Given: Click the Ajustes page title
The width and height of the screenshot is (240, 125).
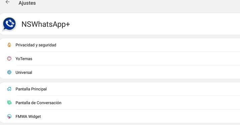Looking at the screenshot, I should pos(27,3).
